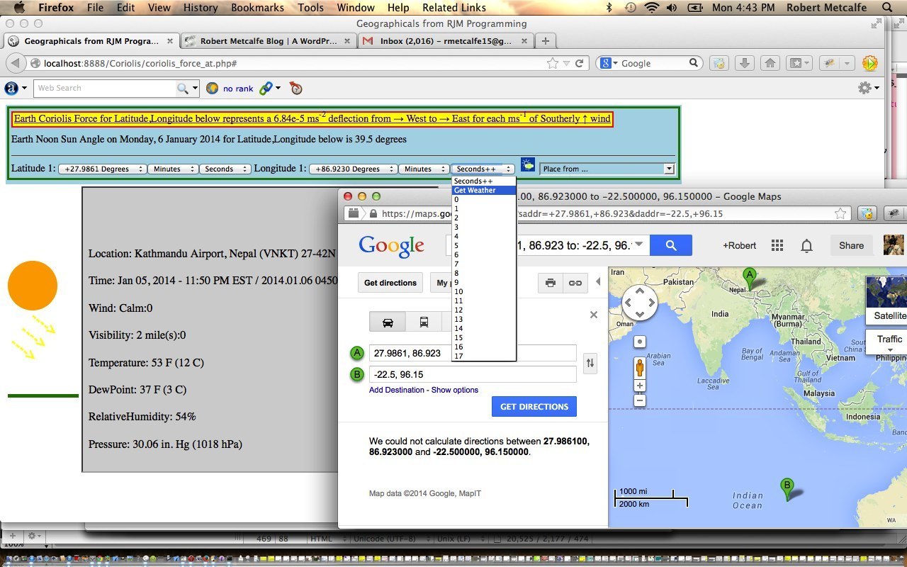Zoom out with map minus button
The image size is (907, 567).
(x=640, y=400)
